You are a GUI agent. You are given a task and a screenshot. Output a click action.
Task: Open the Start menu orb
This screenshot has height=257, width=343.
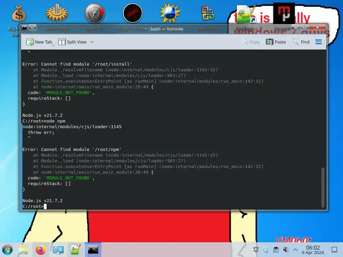tap(7, 250)
